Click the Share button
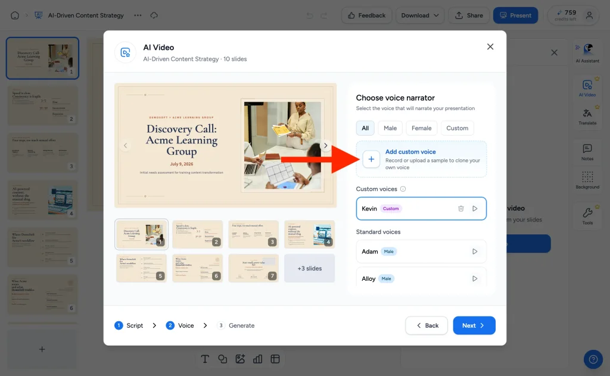This screenshot has width=610, height=376. pyautogui.click(x=469, y=15)
